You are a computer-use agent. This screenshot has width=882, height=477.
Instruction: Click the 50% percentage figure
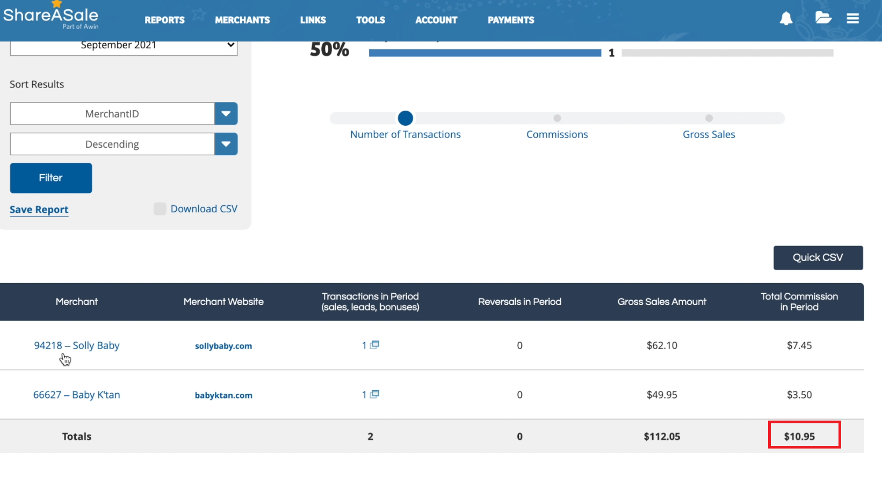[x=330, y=49]
